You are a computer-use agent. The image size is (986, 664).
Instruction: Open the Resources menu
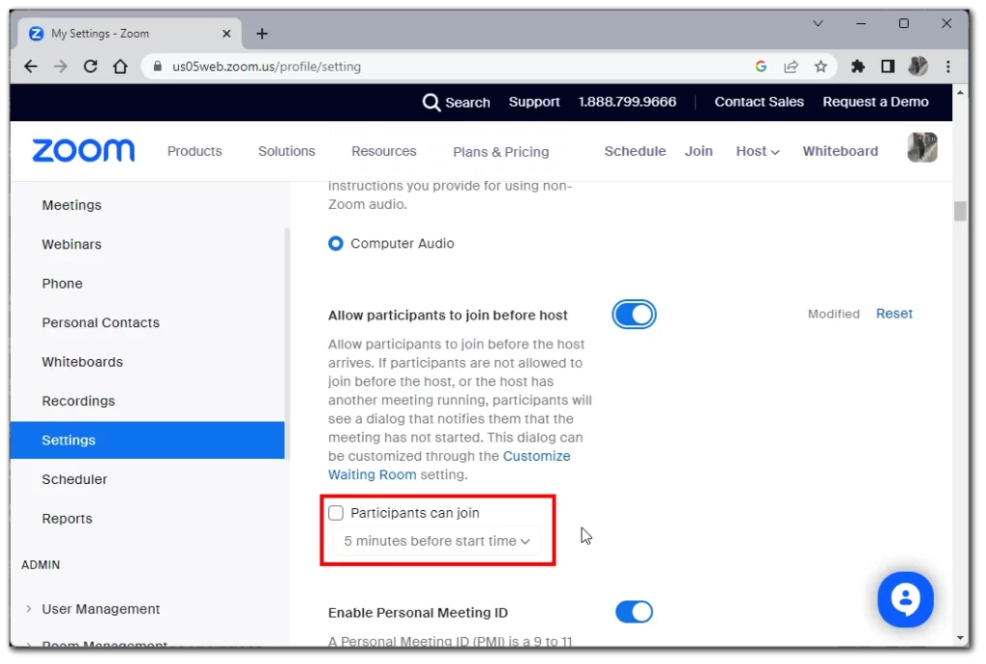(383, 151)
